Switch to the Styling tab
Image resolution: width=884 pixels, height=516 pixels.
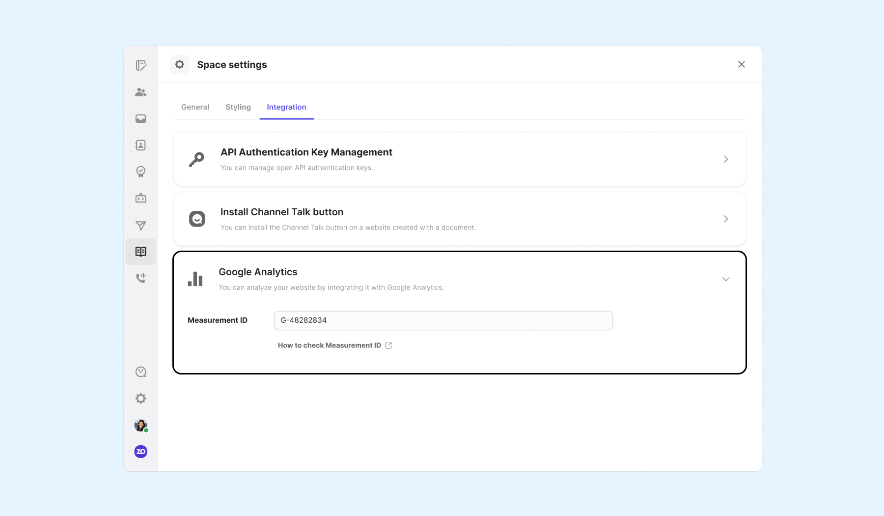tap(238, 107)
